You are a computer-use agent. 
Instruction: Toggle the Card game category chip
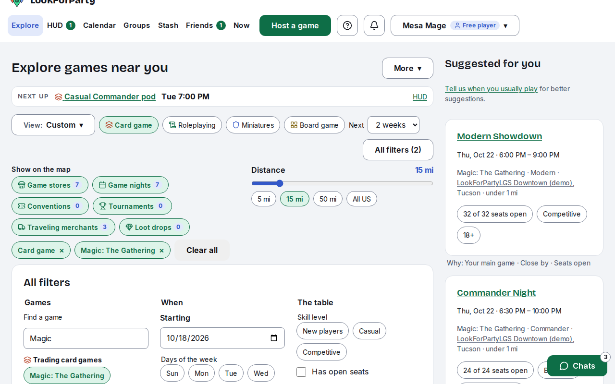pos(129,125)
